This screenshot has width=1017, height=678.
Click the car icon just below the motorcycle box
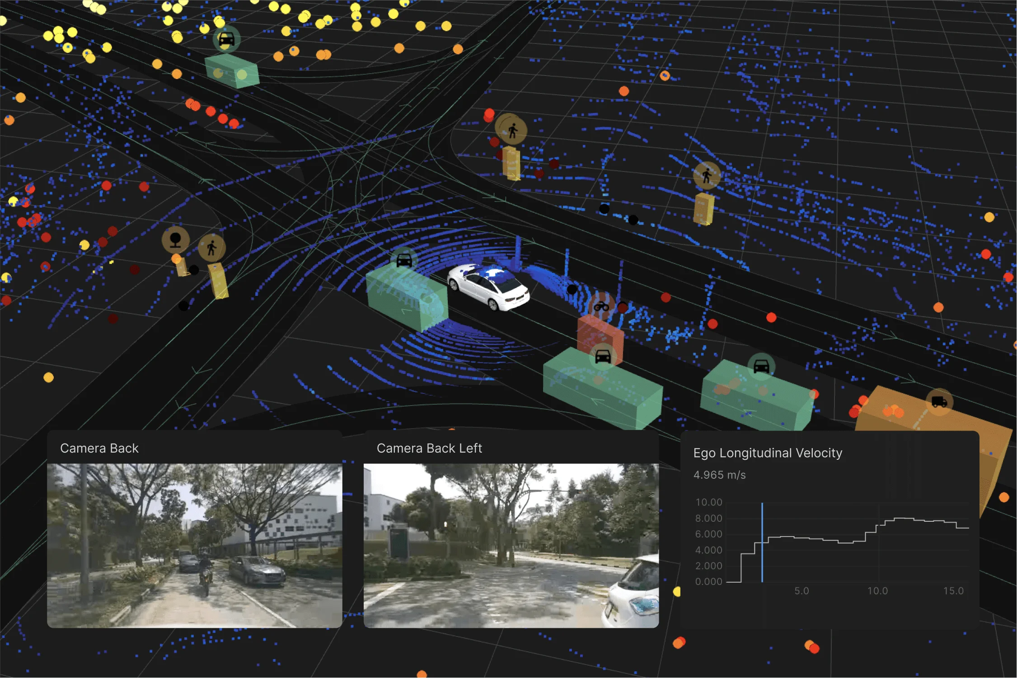pos(603,357)
